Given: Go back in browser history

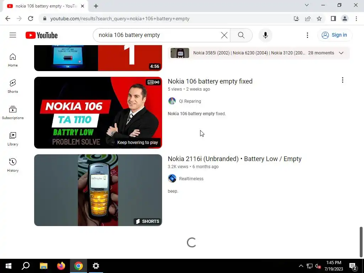Looking at the screenshot, I should point(8,18).
